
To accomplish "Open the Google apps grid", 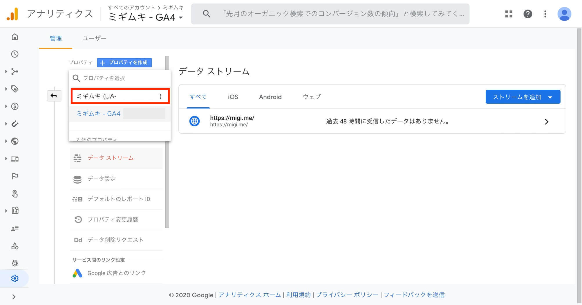I will click(x=509, y=14).
